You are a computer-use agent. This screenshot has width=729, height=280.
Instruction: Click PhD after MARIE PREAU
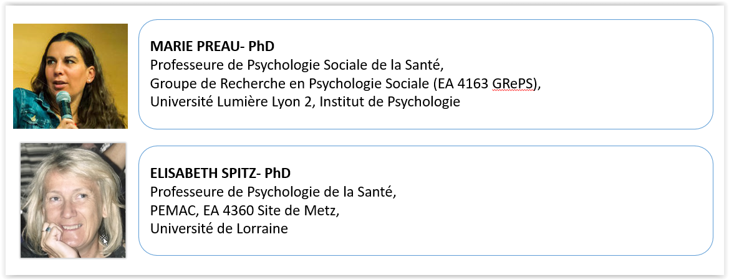(261, 46)
